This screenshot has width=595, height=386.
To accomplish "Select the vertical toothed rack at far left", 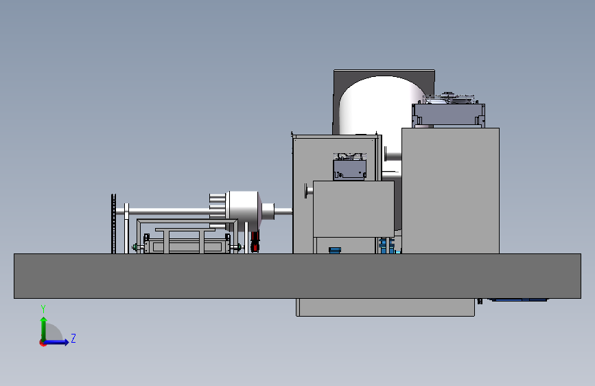I will (113, 224).
